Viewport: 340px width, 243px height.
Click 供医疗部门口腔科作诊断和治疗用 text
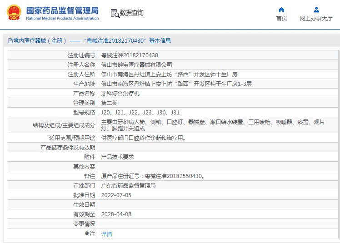tap(143, 138)
